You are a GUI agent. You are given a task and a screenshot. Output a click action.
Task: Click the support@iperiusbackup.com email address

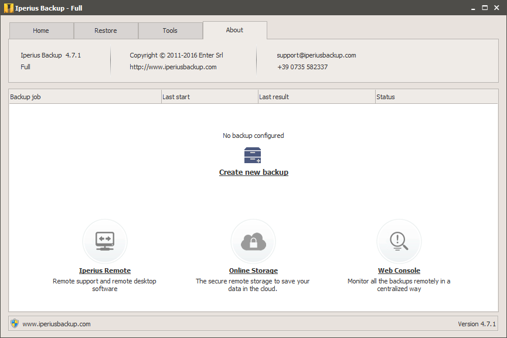coord(317,55)
